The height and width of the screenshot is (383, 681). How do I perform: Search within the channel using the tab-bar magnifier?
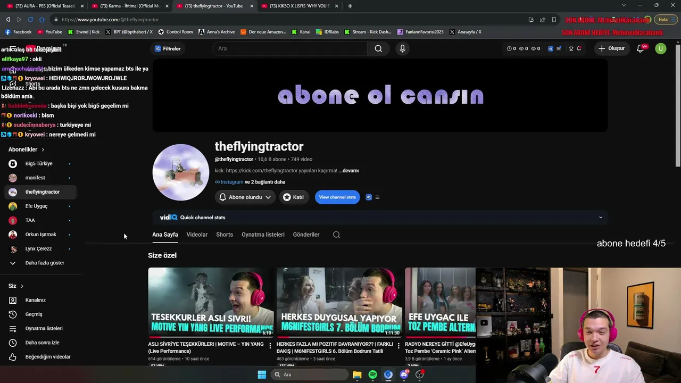point(336,235)
